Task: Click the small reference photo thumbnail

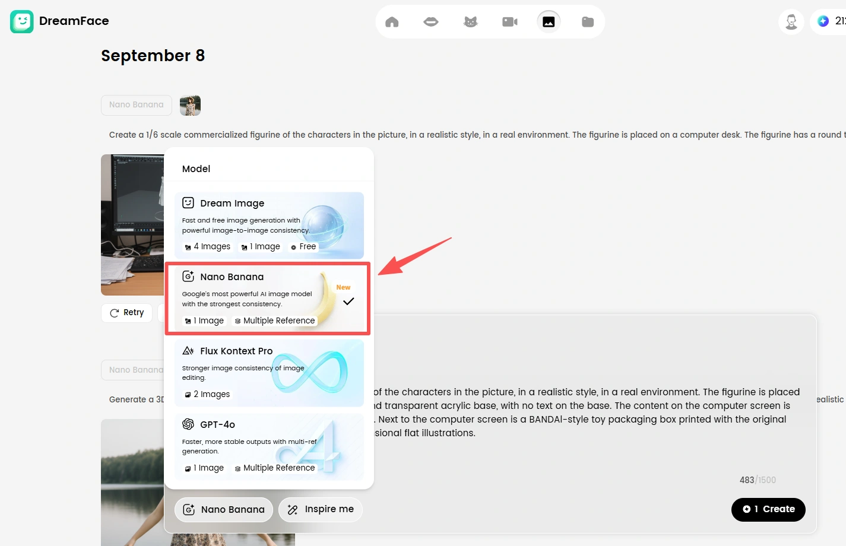Action: tap(190, 105)
